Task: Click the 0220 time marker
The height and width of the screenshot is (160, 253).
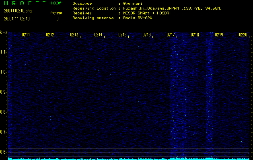Action: [243, 35]
